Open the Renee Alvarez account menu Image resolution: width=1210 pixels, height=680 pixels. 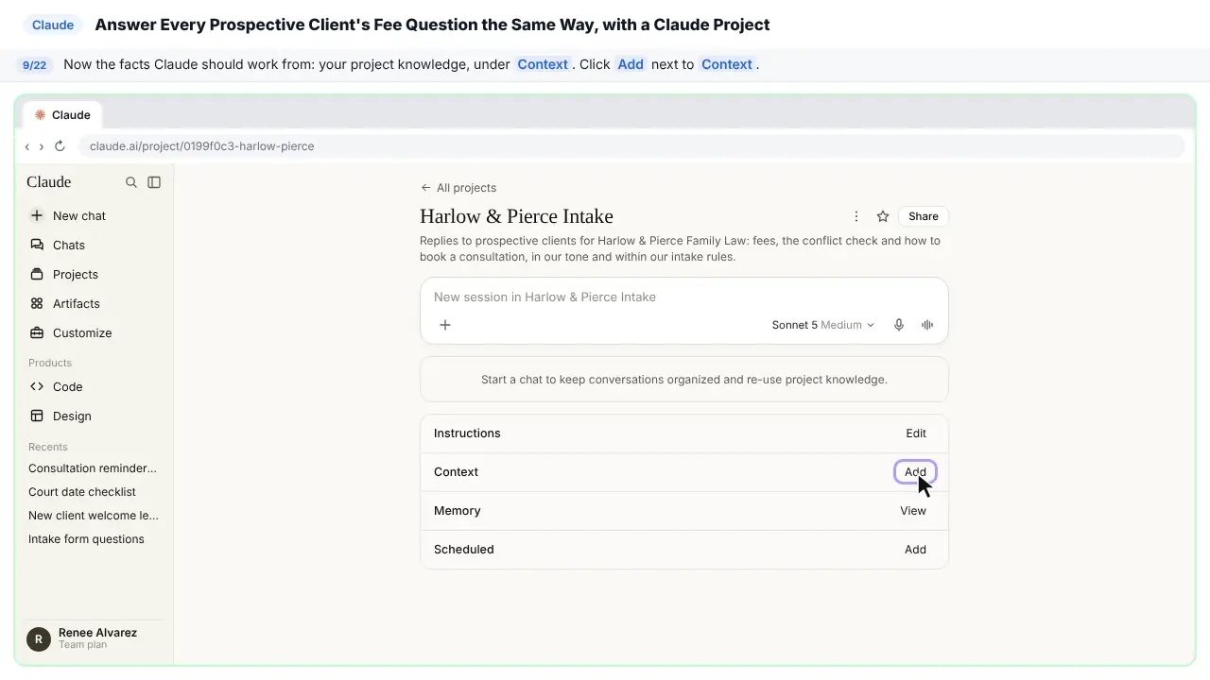94,638
